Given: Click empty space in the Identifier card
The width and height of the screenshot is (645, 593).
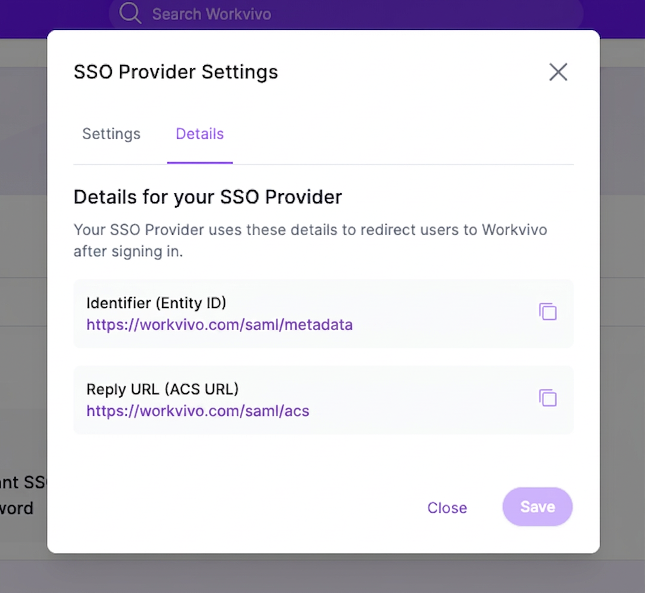Looking at the screenshot, I should tap(444, 313).
